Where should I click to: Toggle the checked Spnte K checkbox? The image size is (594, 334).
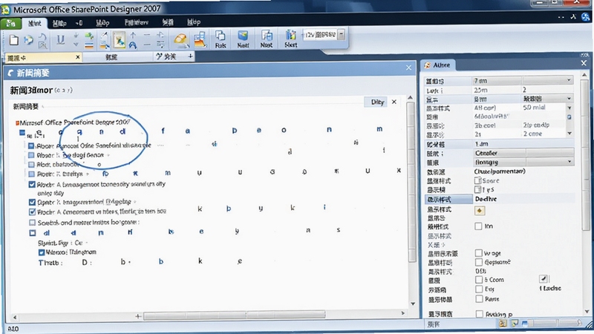[32, 202]
